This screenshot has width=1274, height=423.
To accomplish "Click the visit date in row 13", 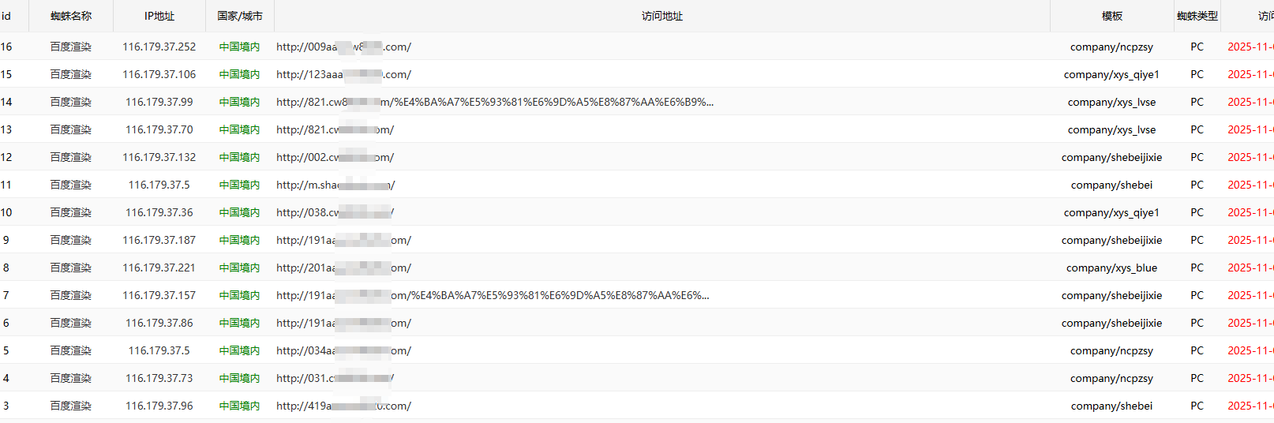I will pyautogui.click(x=1250, y=129).
